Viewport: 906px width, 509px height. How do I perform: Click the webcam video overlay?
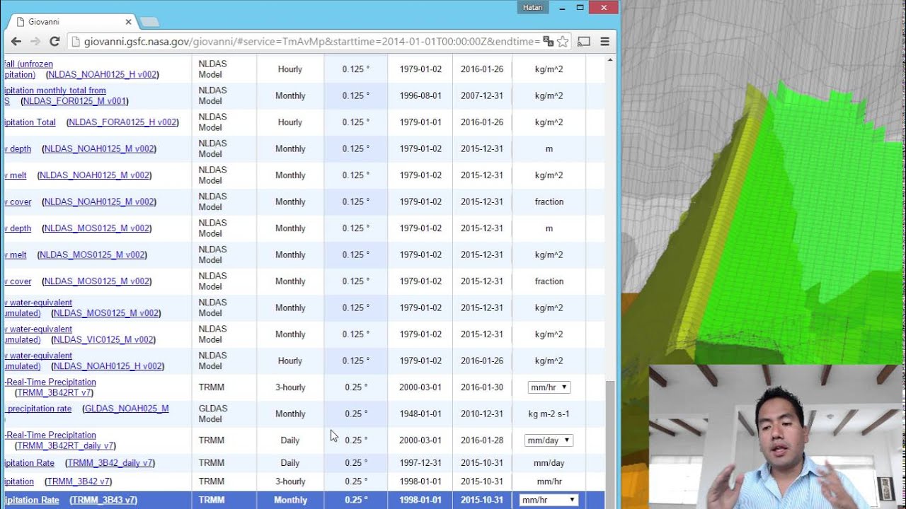tap(777, 437)
